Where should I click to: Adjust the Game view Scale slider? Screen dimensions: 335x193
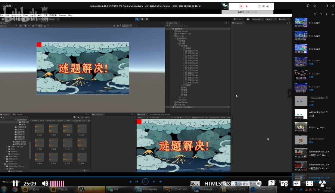pos(182,117)
